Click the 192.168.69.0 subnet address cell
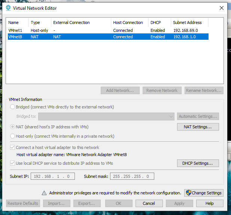Screen dimensions: 231x215 (185, 30)
